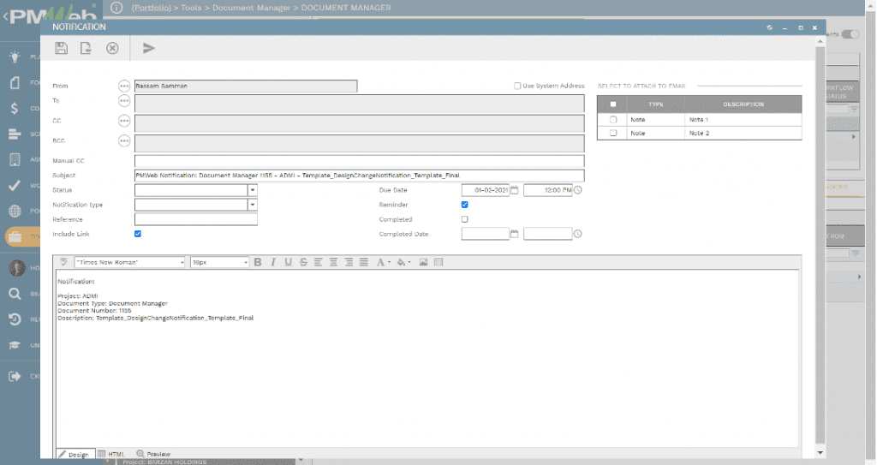Click in the Manual CC field

(x=359, y=161)
